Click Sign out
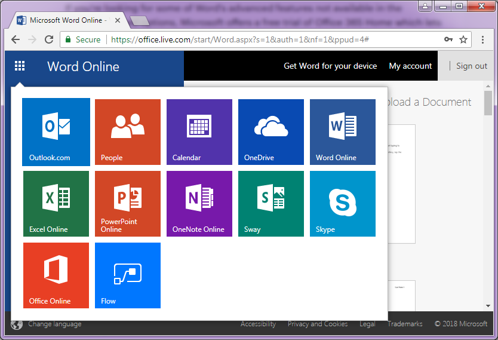Viewport: 498px width, 340px height. click(x=472, y=66)
